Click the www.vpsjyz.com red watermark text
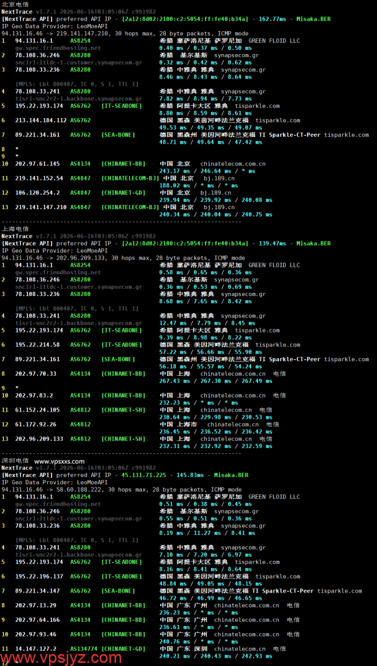 pos(61,658)
